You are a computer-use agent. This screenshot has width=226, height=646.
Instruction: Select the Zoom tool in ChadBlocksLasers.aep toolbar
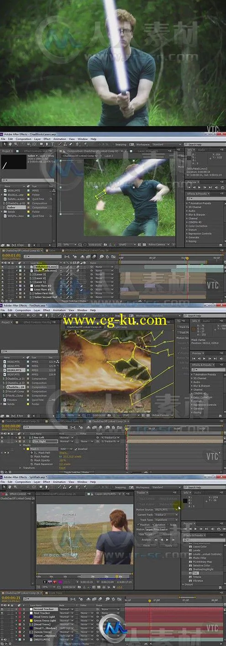click(x=16, y=143)
